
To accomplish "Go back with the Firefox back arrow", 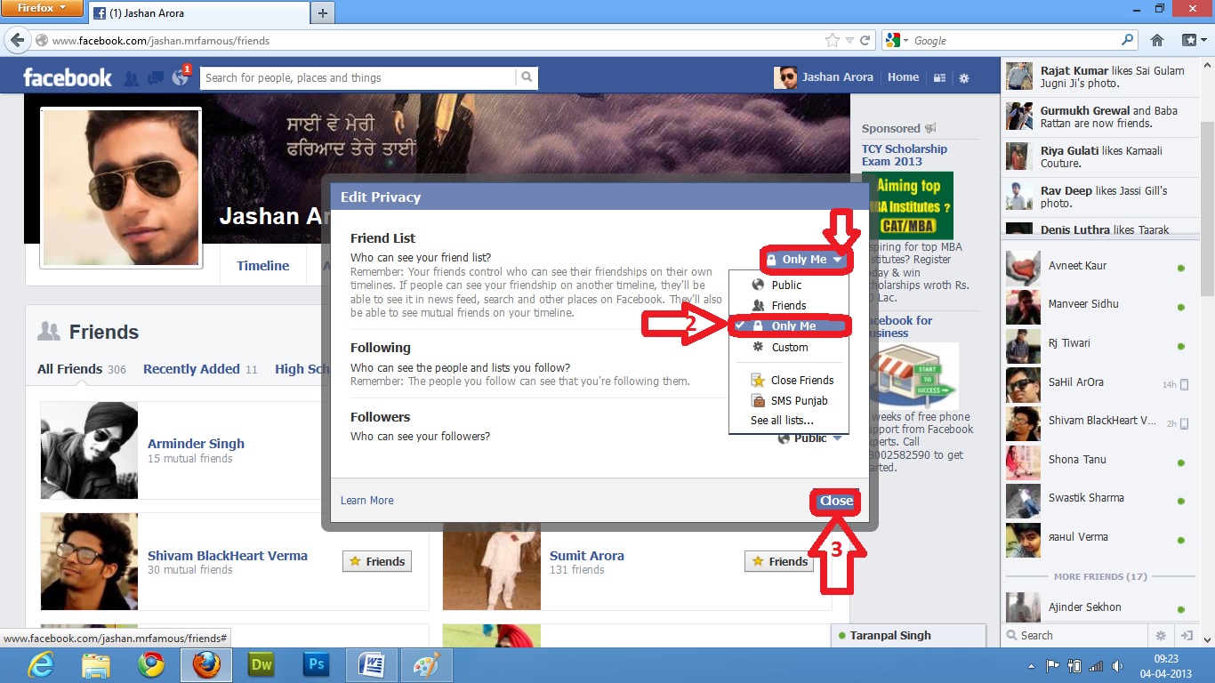I will 16,40.
